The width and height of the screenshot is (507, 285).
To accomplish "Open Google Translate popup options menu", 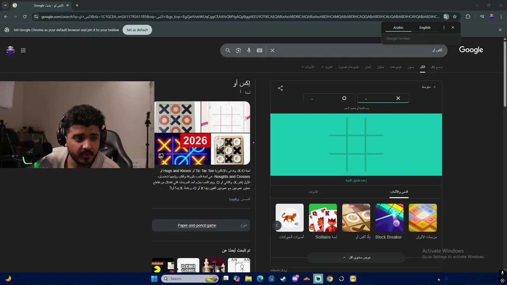I will 444,28.
